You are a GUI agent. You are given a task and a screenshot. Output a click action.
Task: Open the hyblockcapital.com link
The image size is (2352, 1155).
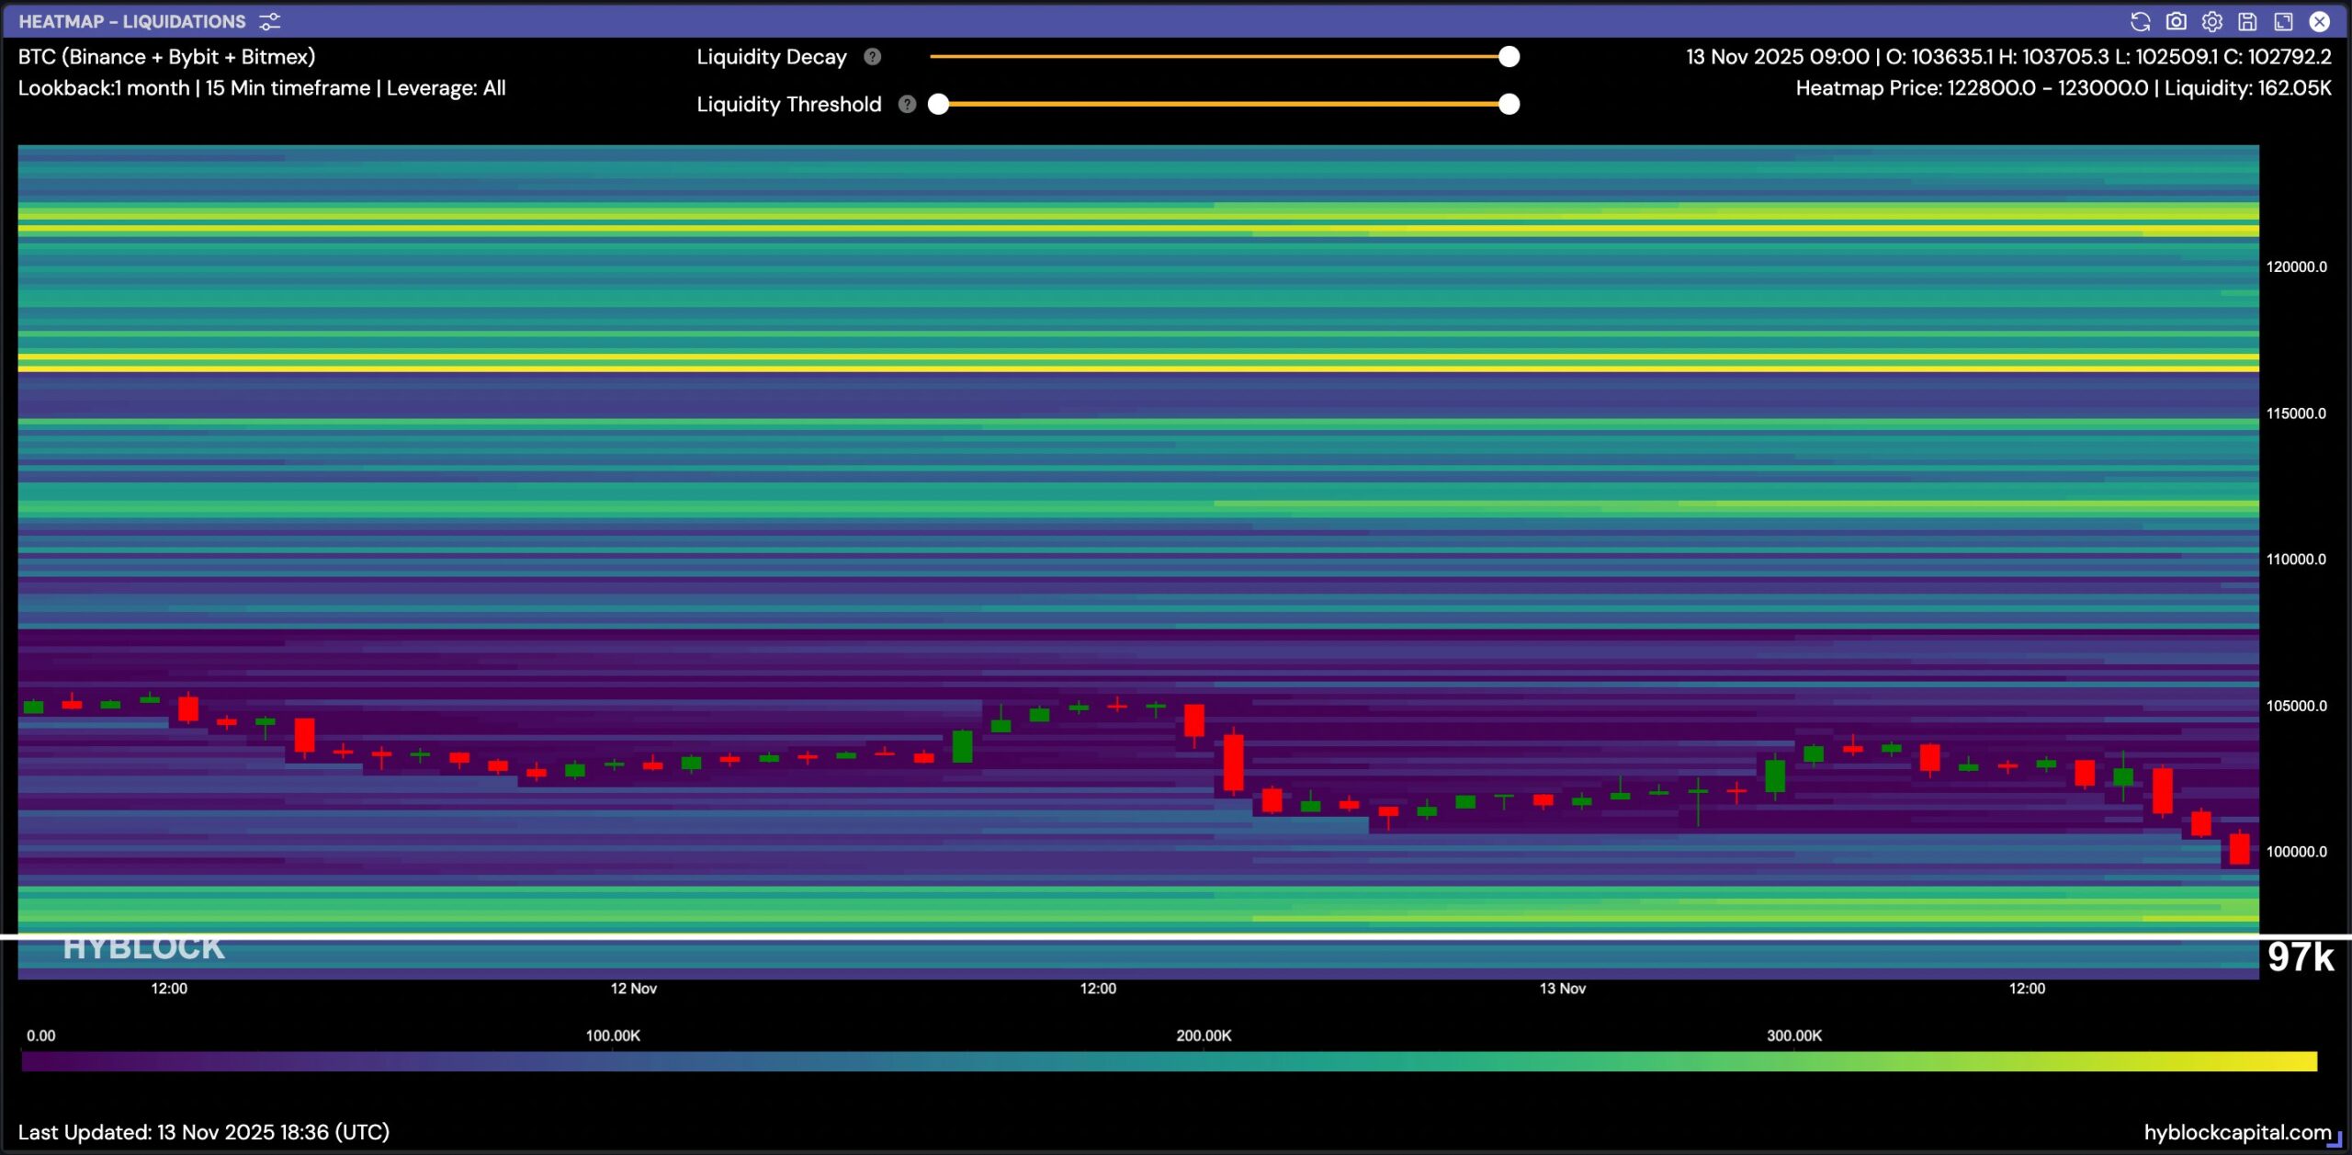point(2236,1132)
